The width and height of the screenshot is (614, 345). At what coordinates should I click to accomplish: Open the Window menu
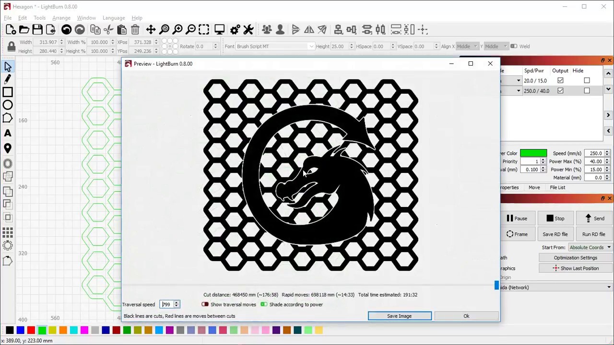(86, 18)
